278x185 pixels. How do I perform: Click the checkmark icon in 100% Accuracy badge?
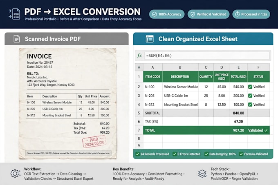[x=155, y=14]
